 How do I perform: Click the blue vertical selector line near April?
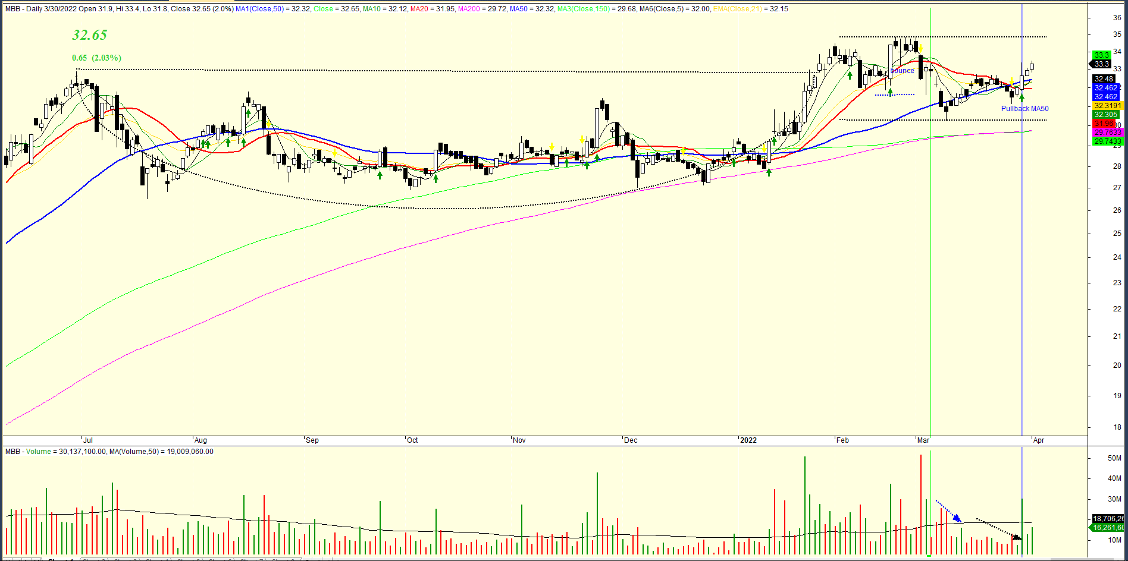pyautogui.click(x=1022, y=238)
